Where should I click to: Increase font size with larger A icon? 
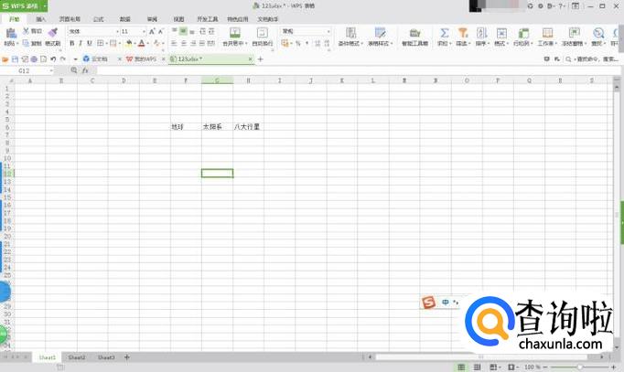152,31
